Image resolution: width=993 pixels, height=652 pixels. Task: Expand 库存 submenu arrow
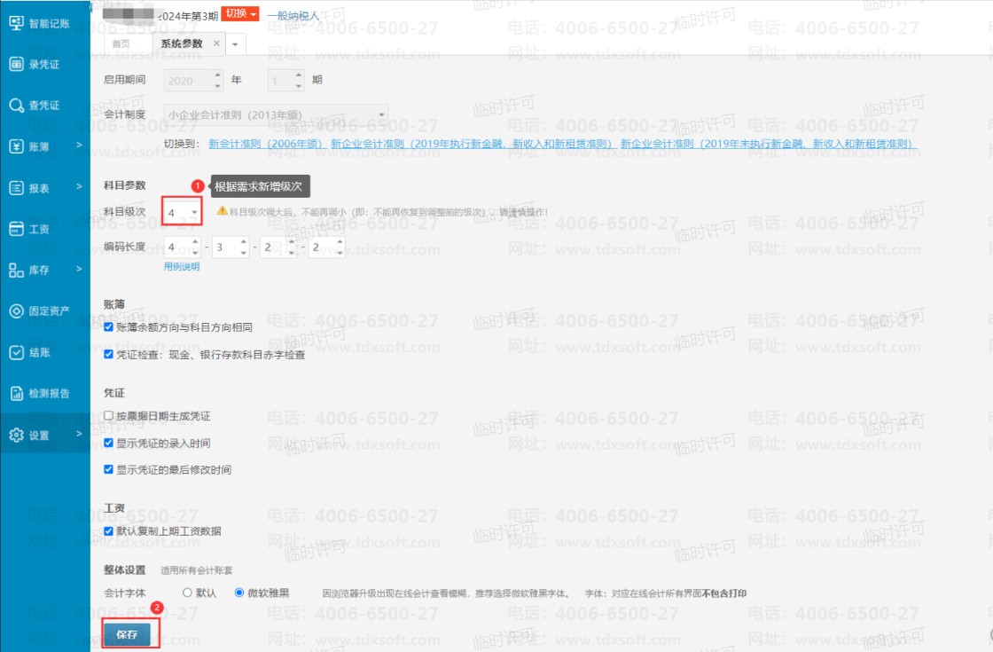79,269
